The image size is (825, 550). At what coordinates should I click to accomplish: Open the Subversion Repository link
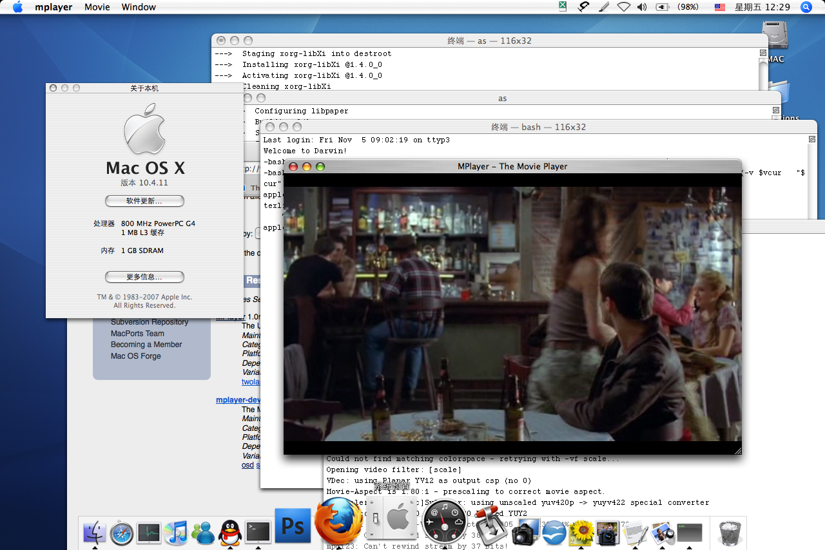[x=150, y=322]
